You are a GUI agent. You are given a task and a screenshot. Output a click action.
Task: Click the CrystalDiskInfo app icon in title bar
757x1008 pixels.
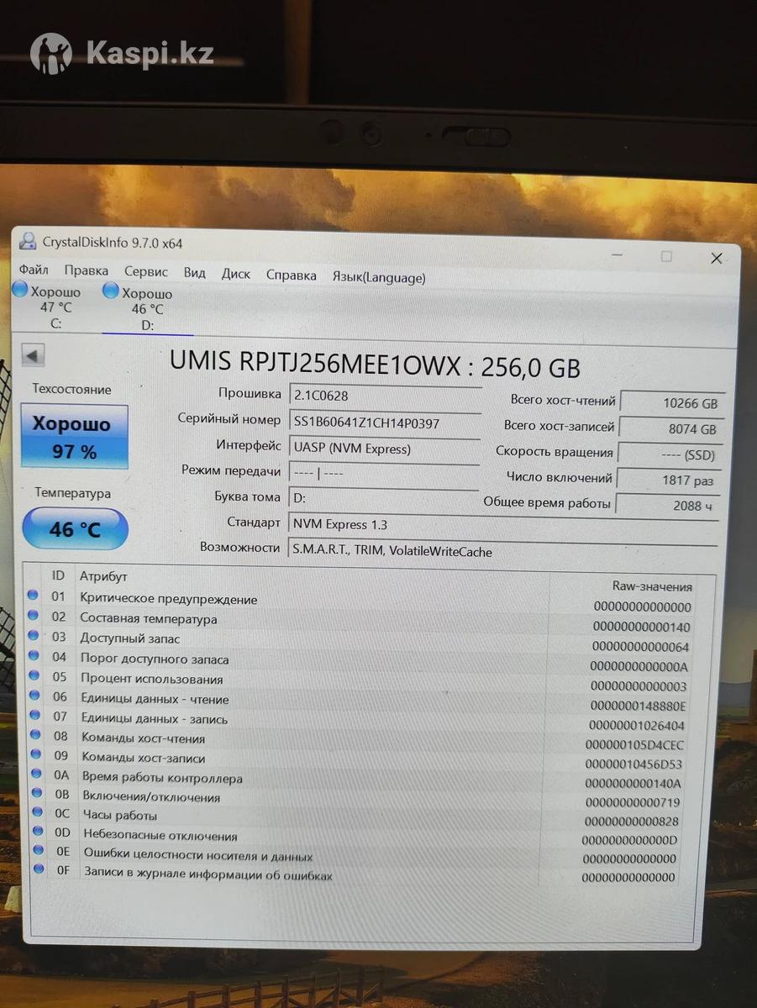28,242
